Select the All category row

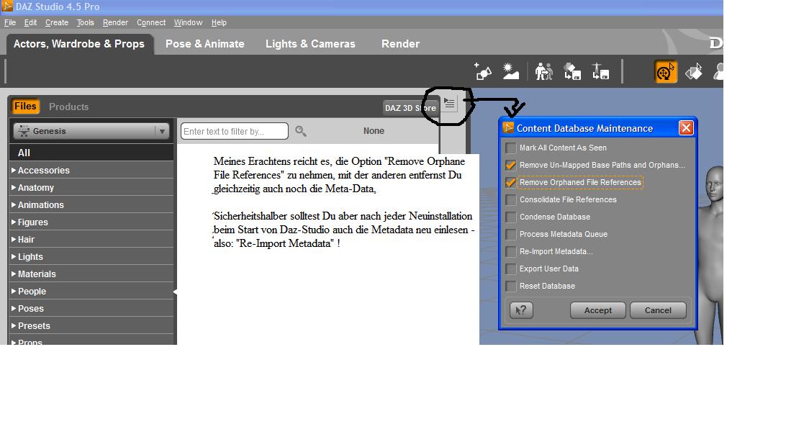[x=91, y=153]
